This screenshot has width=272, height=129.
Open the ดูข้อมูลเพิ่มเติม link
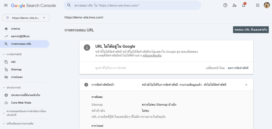152,56
